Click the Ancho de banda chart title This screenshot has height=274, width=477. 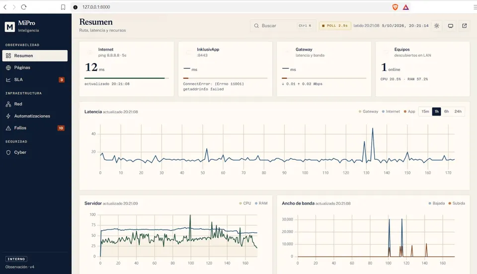(x=298, y=203)
